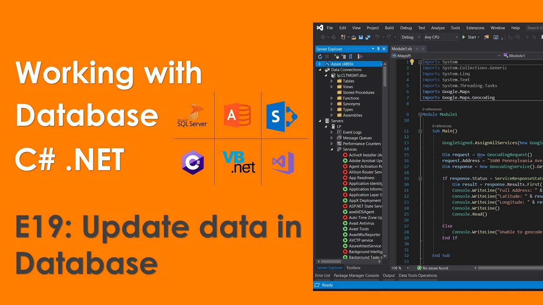Click the Open File folder icon
543x305 pixels.
354,37
